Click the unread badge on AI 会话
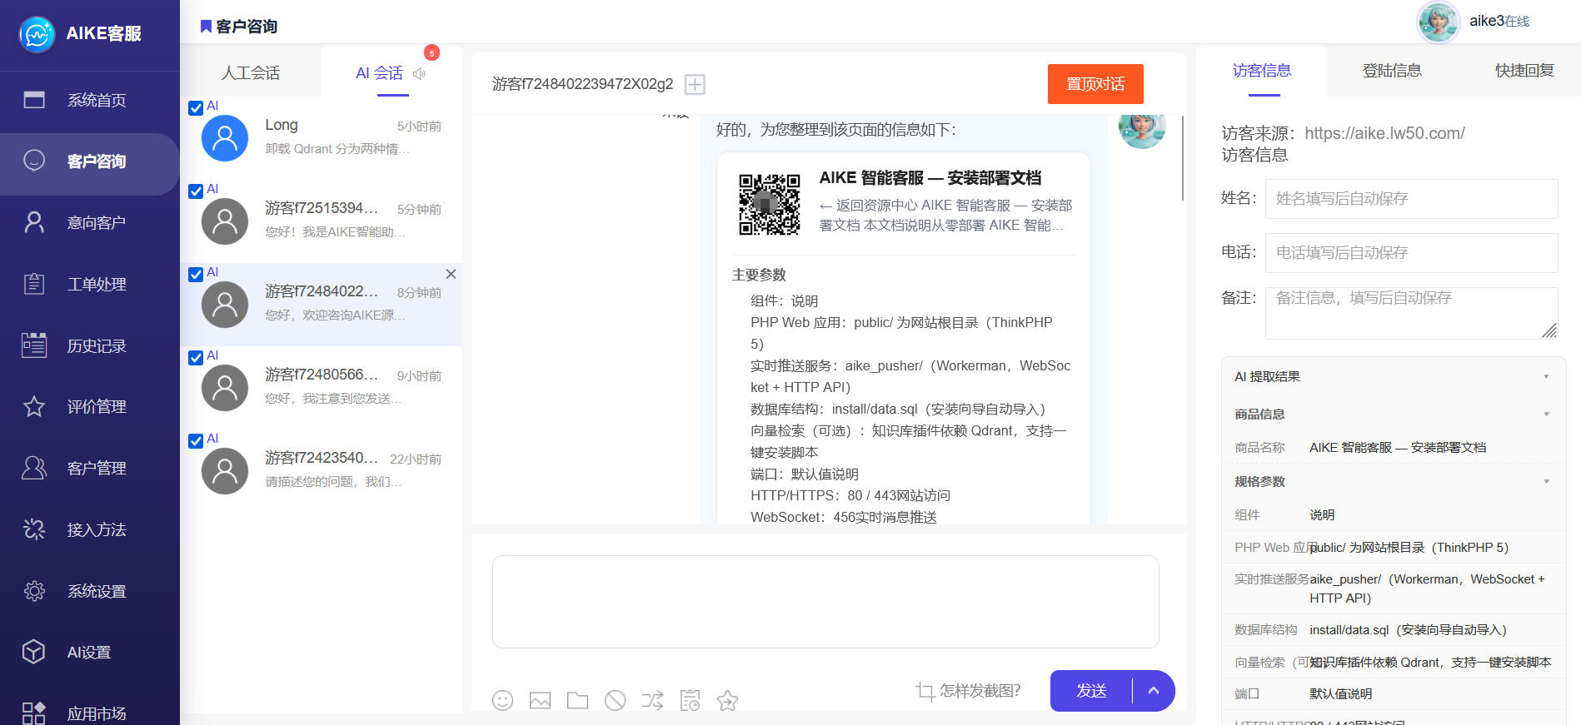This screenshot has width=1581, height=725. pos(431,53)
